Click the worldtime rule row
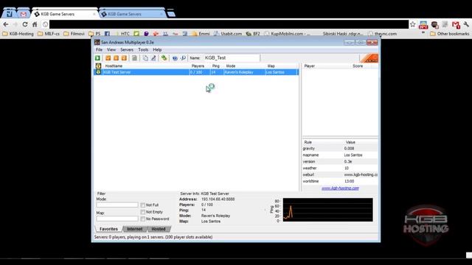 [x=340, y=181]
